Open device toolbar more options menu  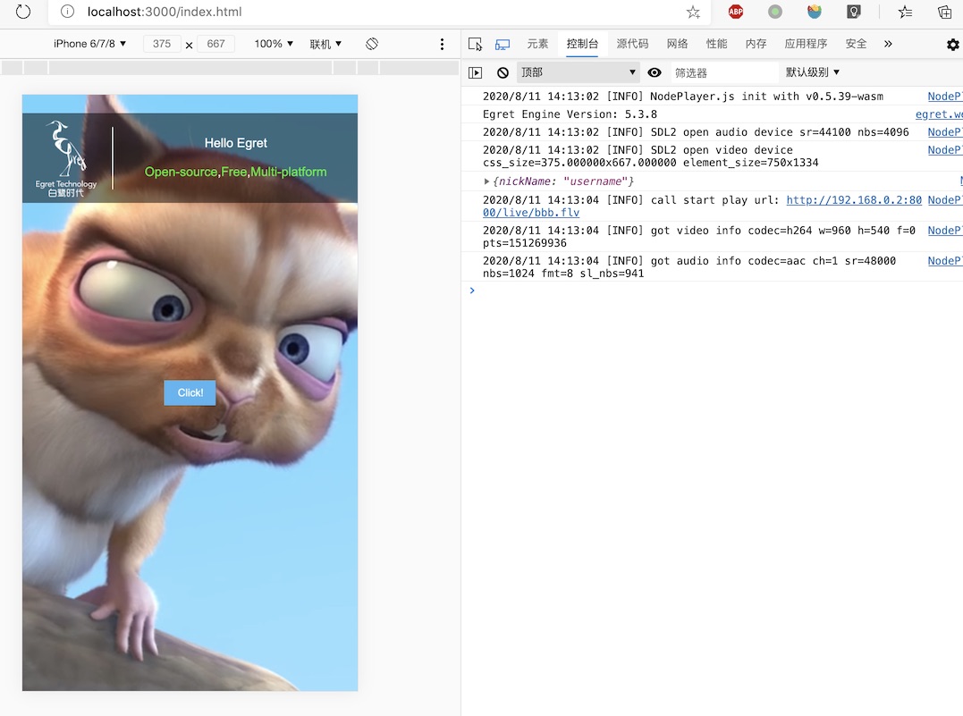(442, 44)
